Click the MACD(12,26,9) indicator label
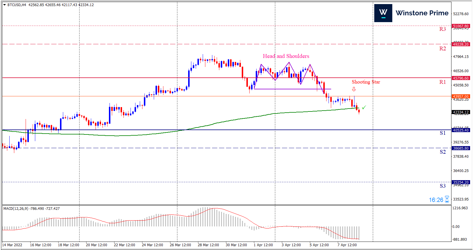 [16, 209]
